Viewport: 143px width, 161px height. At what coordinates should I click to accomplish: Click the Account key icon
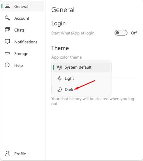7,18
